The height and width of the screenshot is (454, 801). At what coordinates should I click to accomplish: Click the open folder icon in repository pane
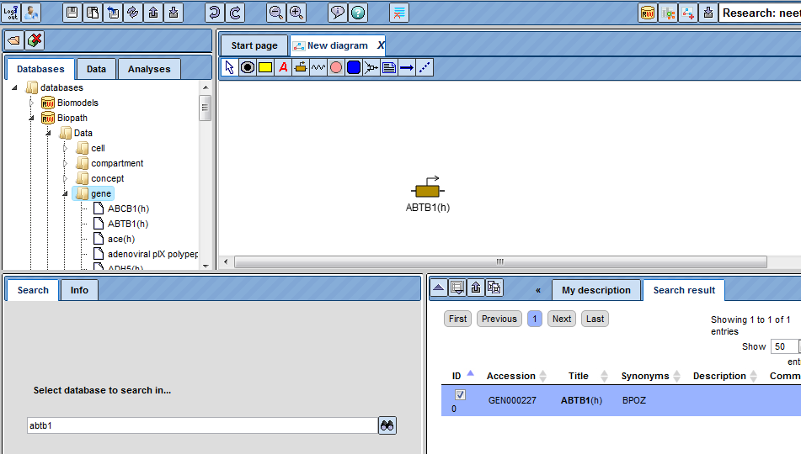coord(13,40)
